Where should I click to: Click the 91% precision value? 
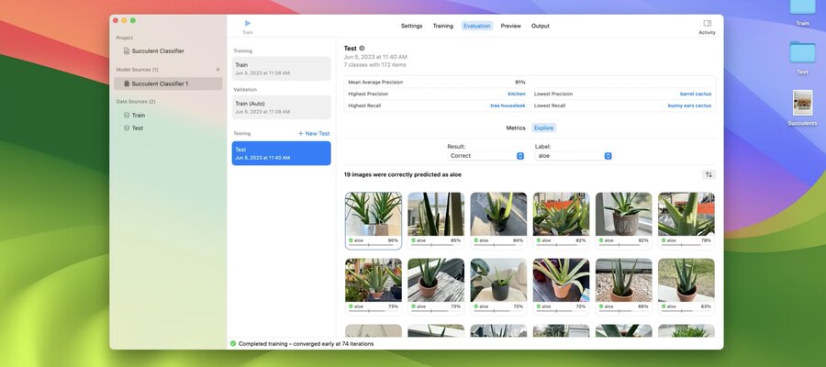tap(520, 83)
